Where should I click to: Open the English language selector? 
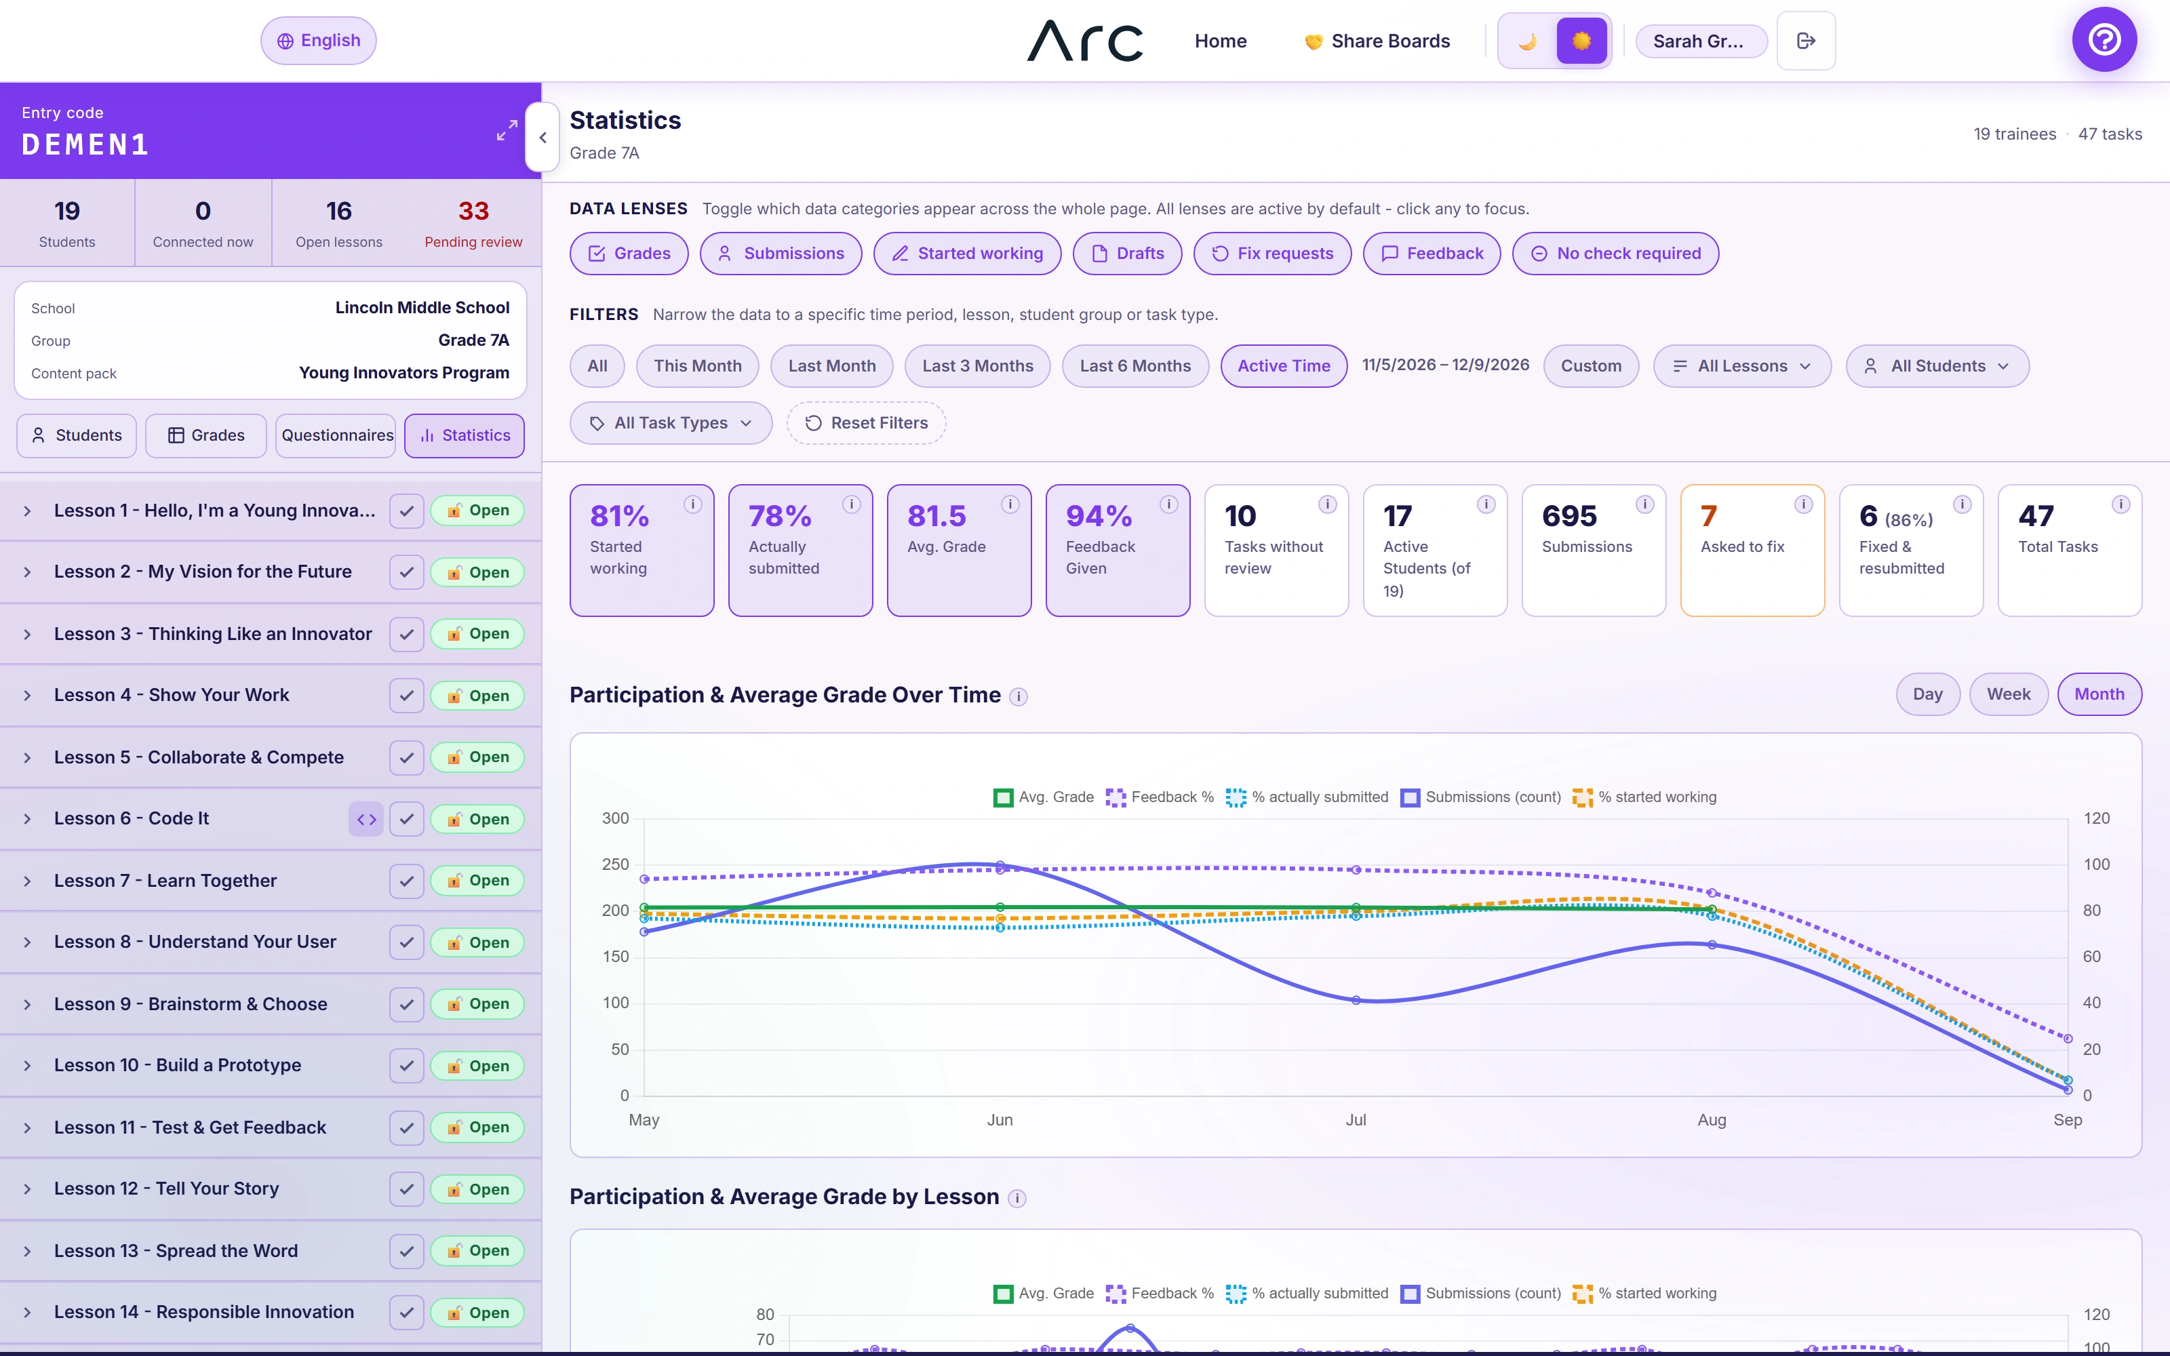(318, 41)
